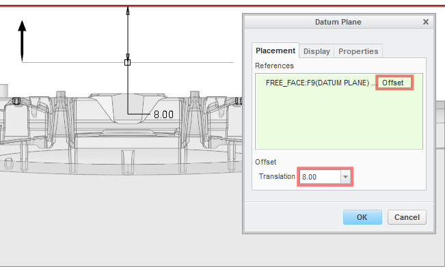This screenshot has height=267, width=445.
Task: Select the Placement tab
Action: [275, 51]
